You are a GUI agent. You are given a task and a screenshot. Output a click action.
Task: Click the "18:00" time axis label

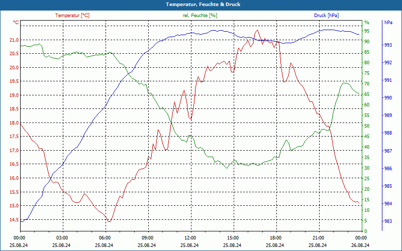pyautogui.click(x=275, y=238)
